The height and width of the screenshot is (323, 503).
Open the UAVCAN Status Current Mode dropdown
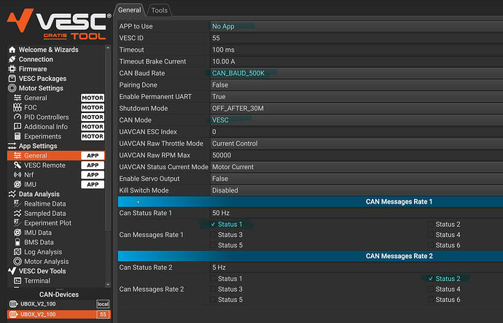[356, 167]
